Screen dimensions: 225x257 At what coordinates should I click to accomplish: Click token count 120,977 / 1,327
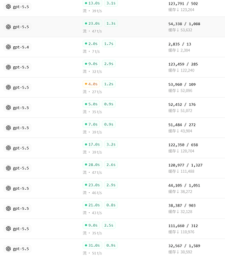[186, 165]
